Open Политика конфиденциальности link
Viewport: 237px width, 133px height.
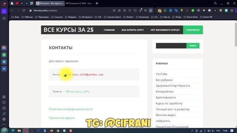pyautogui.click(x=71, y=109)
